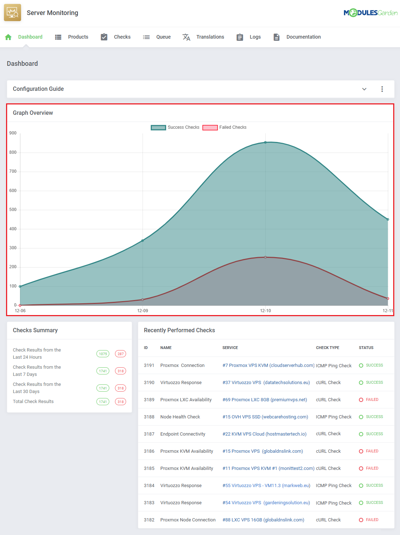
Task: Click the Configuration Guide title
Action: 38,89
